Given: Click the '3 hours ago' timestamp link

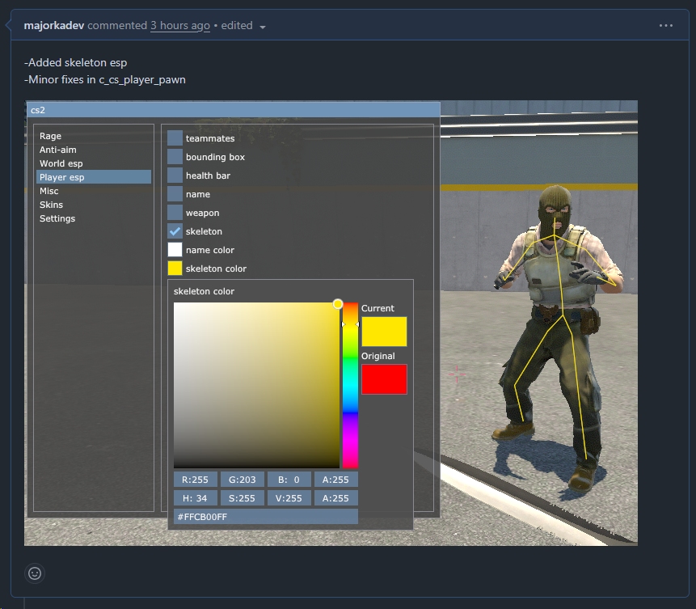Looking at the screenshot, I should click(179, 26).
